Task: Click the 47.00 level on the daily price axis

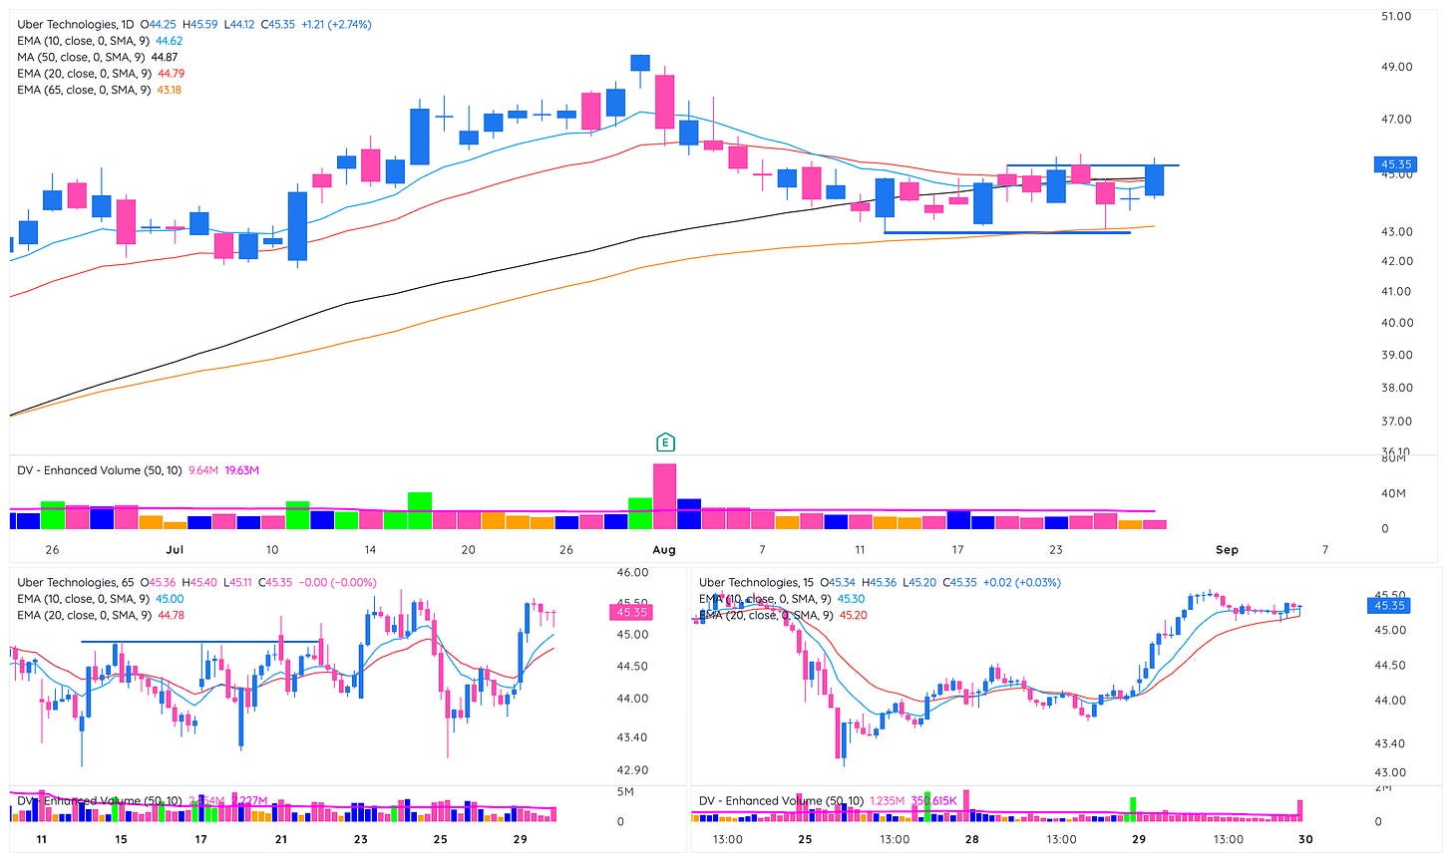Action: 1396,120
